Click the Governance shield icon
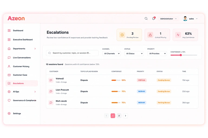Image resolution: width=208 pixels, height=138 pixels. coord(9,100)
